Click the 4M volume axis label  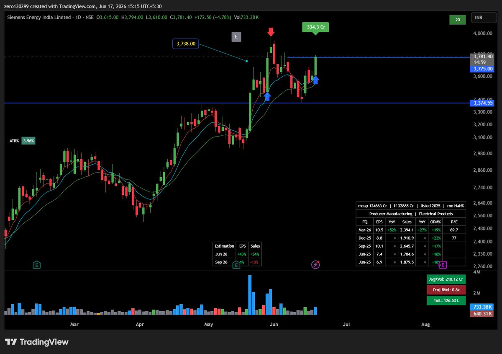[476, 272]
